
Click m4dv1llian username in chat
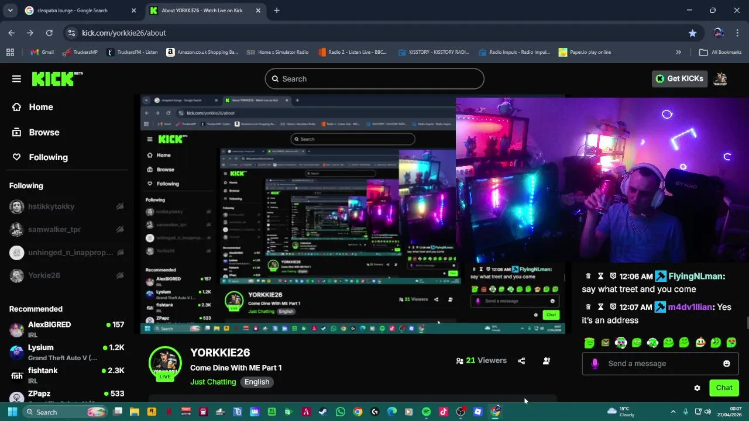point(690,307)
